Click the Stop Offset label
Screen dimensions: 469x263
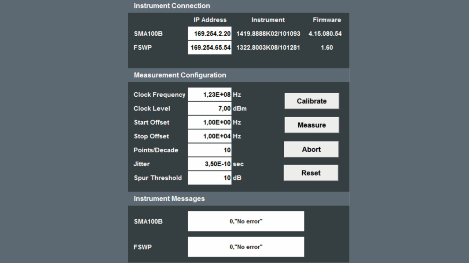point(151,136)
